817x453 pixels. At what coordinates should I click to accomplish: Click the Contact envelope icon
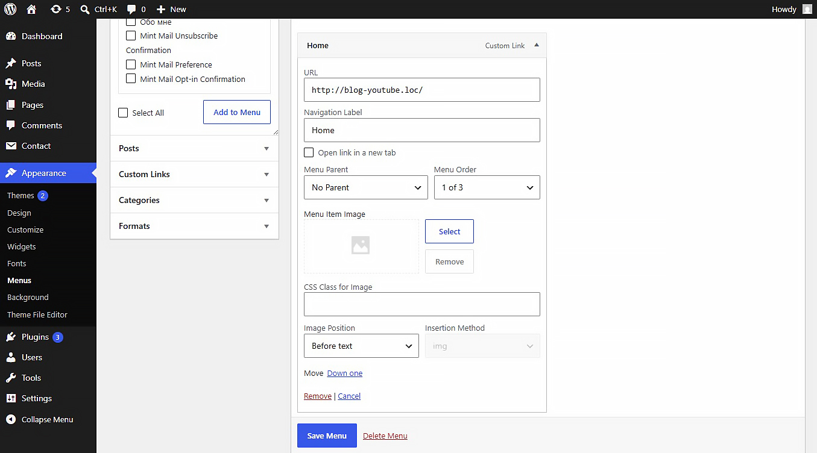pos(11,146)
